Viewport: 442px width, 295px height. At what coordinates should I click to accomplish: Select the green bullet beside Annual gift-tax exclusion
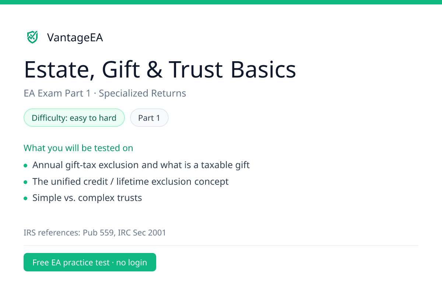[x=25, y=166]
